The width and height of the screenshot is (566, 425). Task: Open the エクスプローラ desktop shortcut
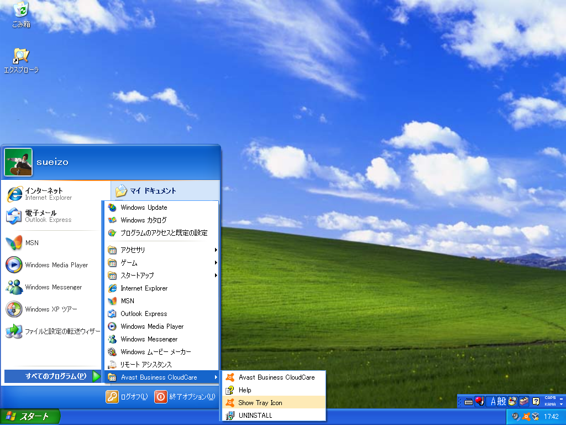click(22, 61)
